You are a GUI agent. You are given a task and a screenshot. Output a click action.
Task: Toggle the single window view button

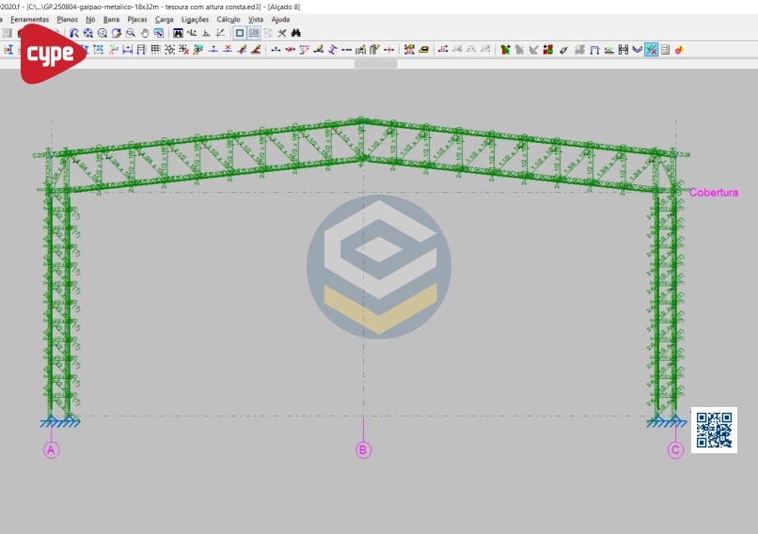[x=240, y=33]
